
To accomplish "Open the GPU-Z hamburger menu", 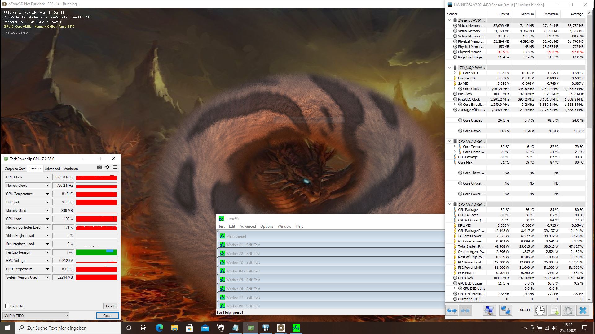I will (x=115, y=167).
